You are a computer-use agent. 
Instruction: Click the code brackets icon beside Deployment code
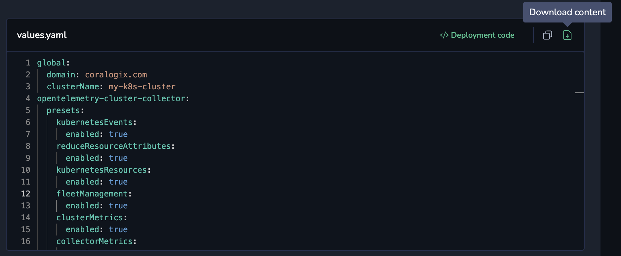tap(444, 35)
